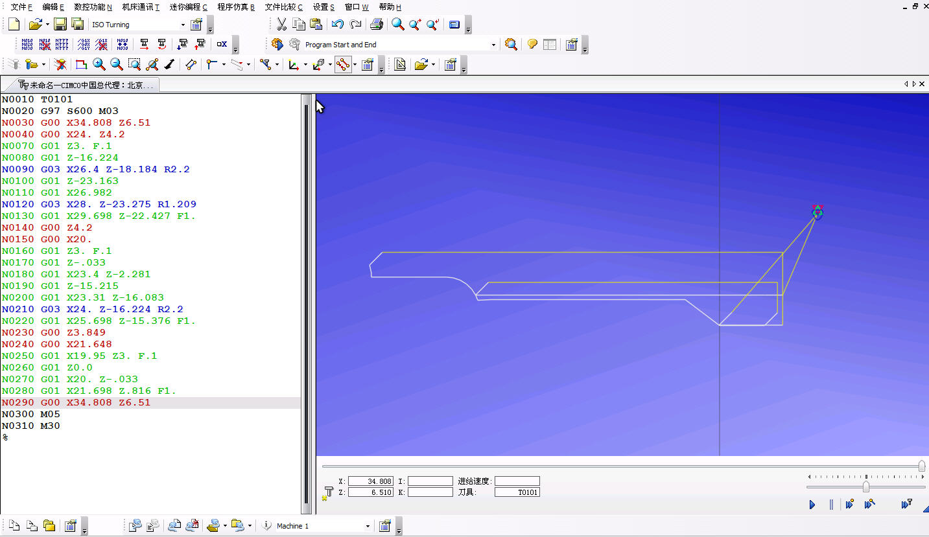Viewport: 929px width, 537px height.
Task: Expand the toolpath filter dropdown arrow
Action: (277, 64)
